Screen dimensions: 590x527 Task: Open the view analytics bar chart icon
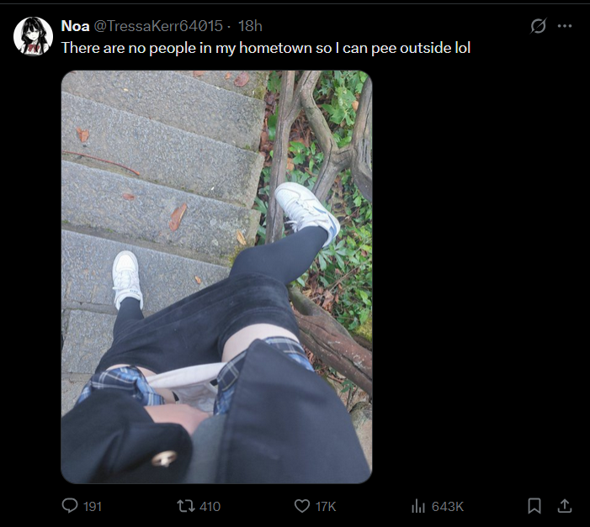click(418, 506)
